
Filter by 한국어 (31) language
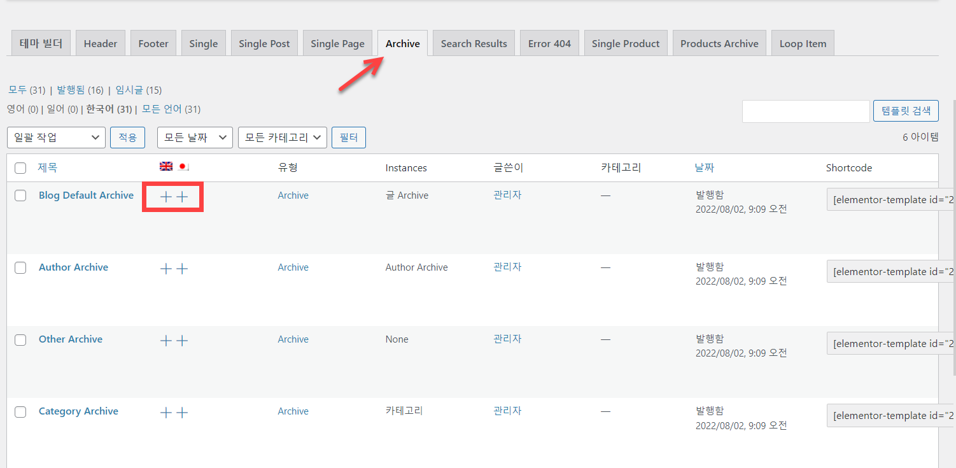pos(109,109)
